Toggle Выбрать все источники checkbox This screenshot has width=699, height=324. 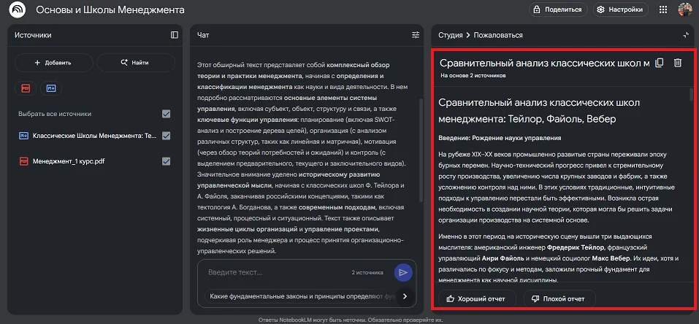click(167, 114)
